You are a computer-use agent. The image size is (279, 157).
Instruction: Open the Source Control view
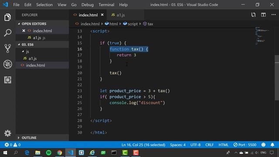7,48
